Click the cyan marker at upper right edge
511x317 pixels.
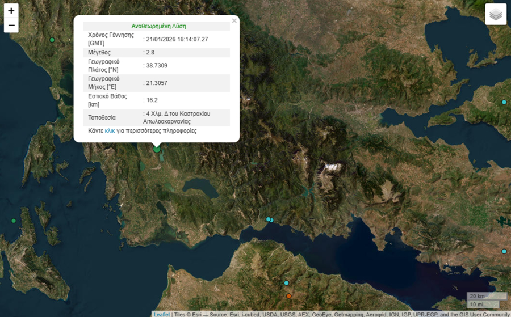point(504,102)
